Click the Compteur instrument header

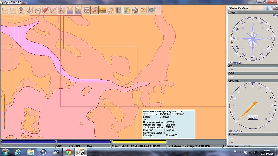point(253,80)
